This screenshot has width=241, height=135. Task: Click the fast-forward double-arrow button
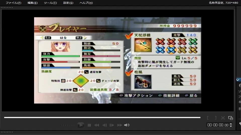click(119, 125)
